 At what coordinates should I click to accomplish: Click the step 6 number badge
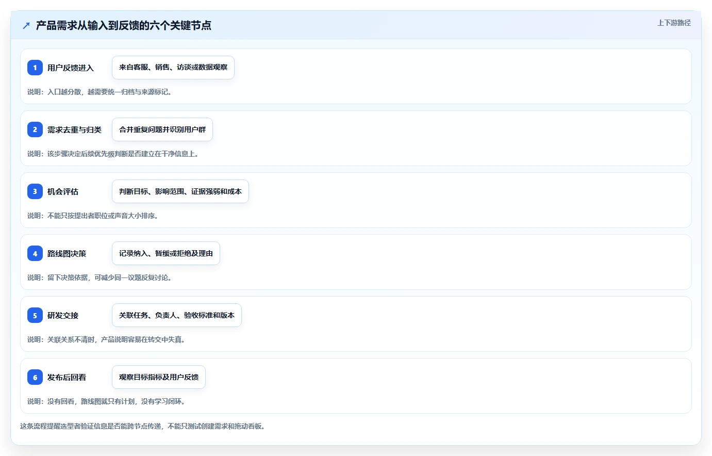click(35, 377)
